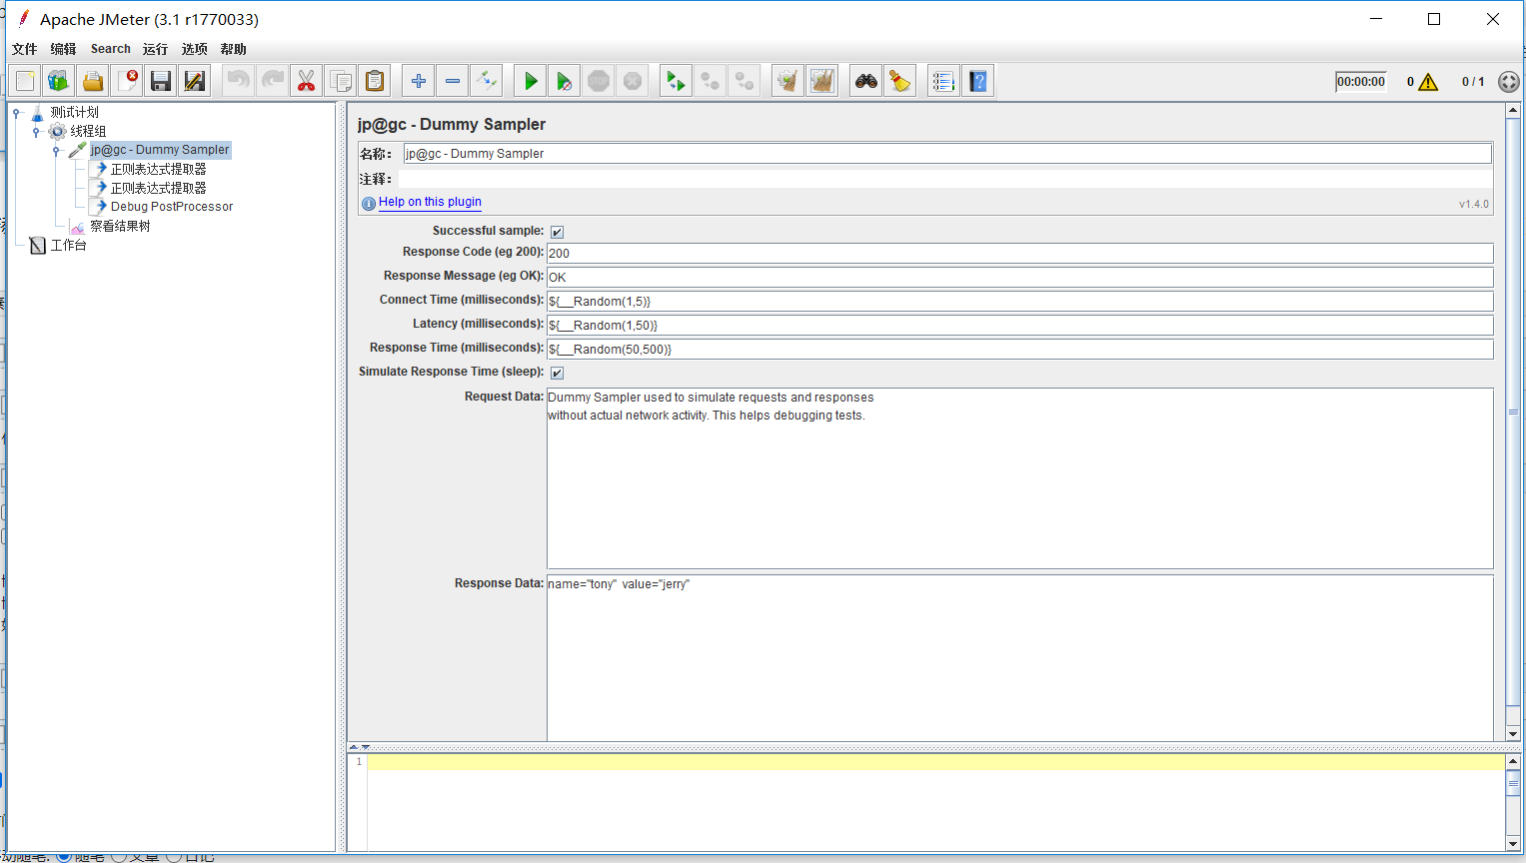Open the 编辑 menu

coord(64,49)
